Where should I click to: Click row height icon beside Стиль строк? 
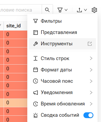35,58
